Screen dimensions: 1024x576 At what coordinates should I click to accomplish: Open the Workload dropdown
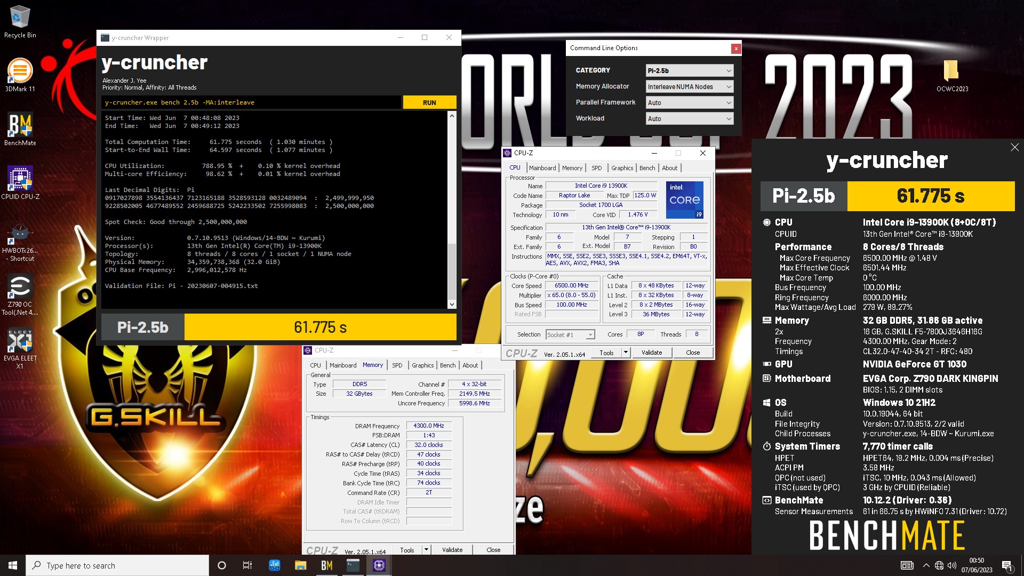click(x=690, y=118)
